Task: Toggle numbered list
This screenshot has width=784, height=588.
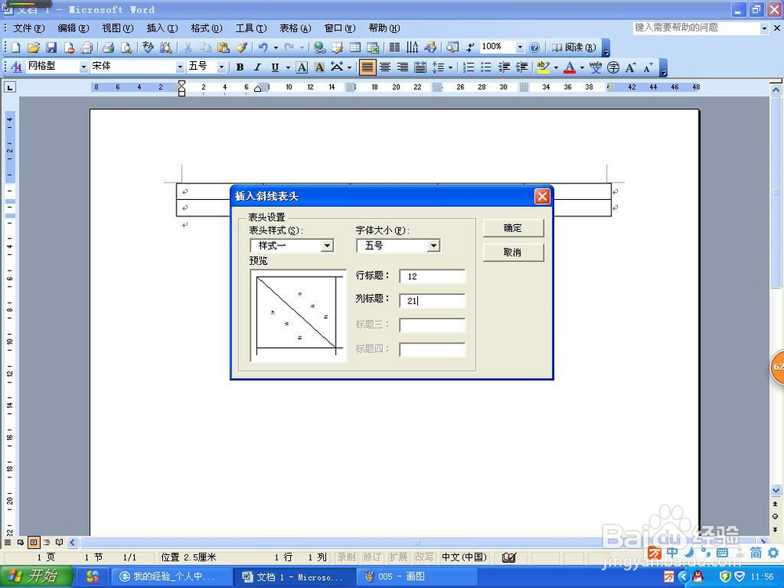Action: 469,67
